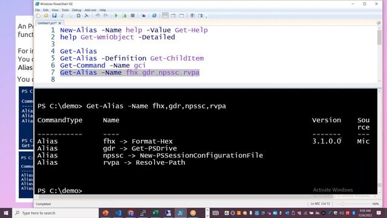
Task: Collapse the script pane with chevron
Action: [379, 23]
